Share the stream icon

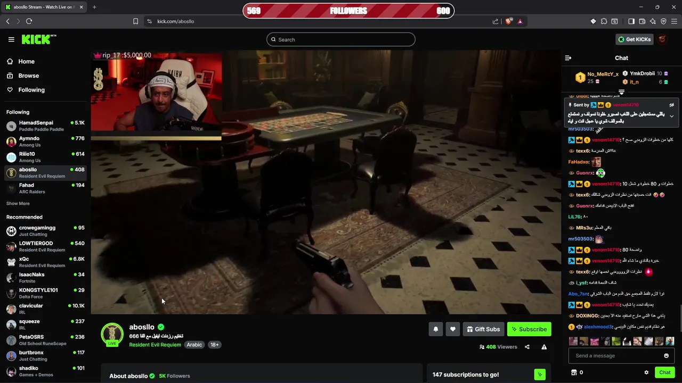pyautogui.click(x=527, y=347)
